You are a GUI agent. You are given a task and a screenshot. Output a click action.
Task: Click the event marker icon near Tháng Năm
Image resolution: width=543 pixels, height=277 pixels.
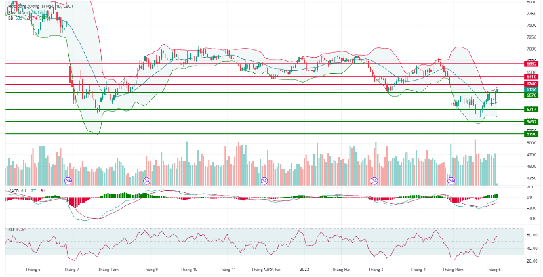click(x=451, y=181)
